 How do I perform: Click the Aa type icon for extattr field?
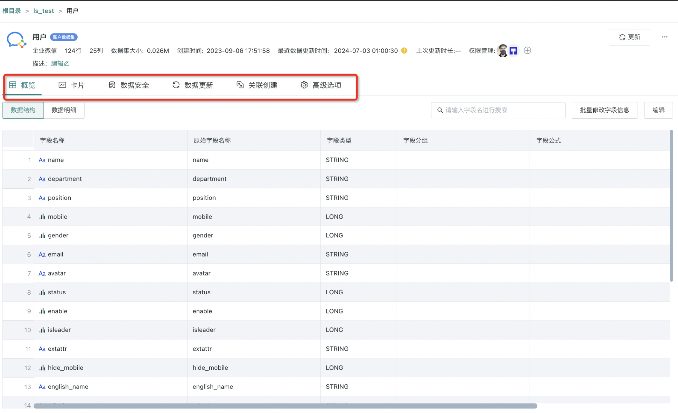tap(42, 349)
